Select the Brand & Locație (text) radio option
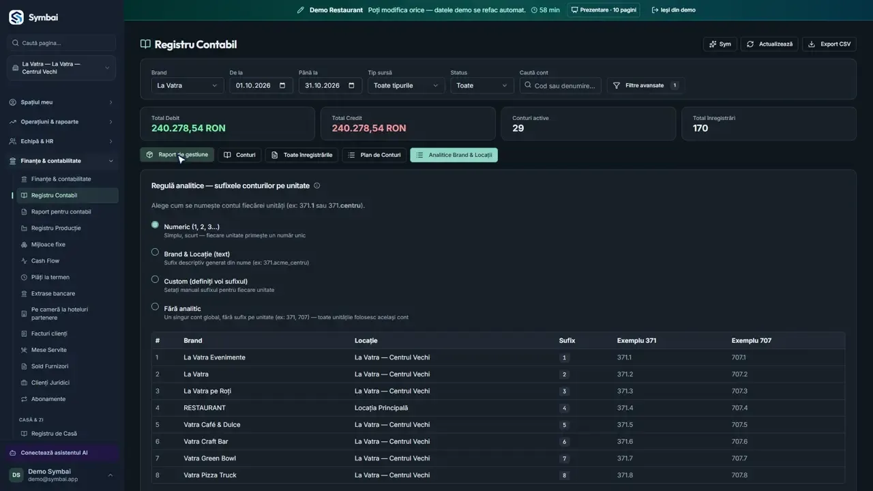Screen dimensions: 873x491 155,252
